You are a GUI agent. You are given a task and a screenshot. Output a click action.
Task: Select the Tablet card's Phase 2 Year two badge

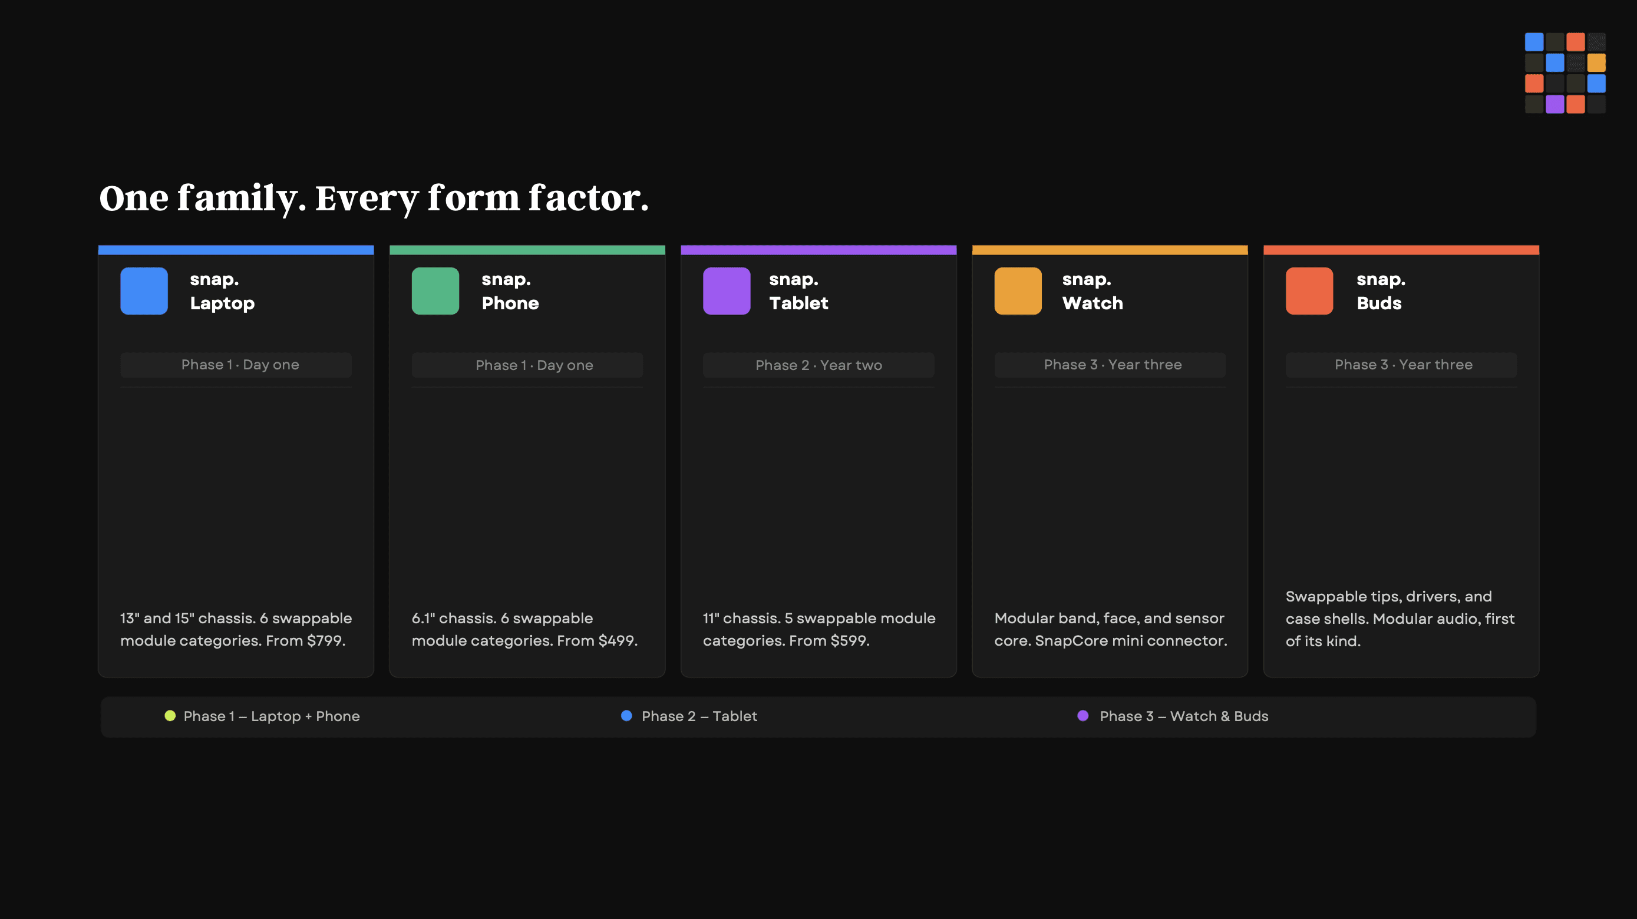(819, 365)
